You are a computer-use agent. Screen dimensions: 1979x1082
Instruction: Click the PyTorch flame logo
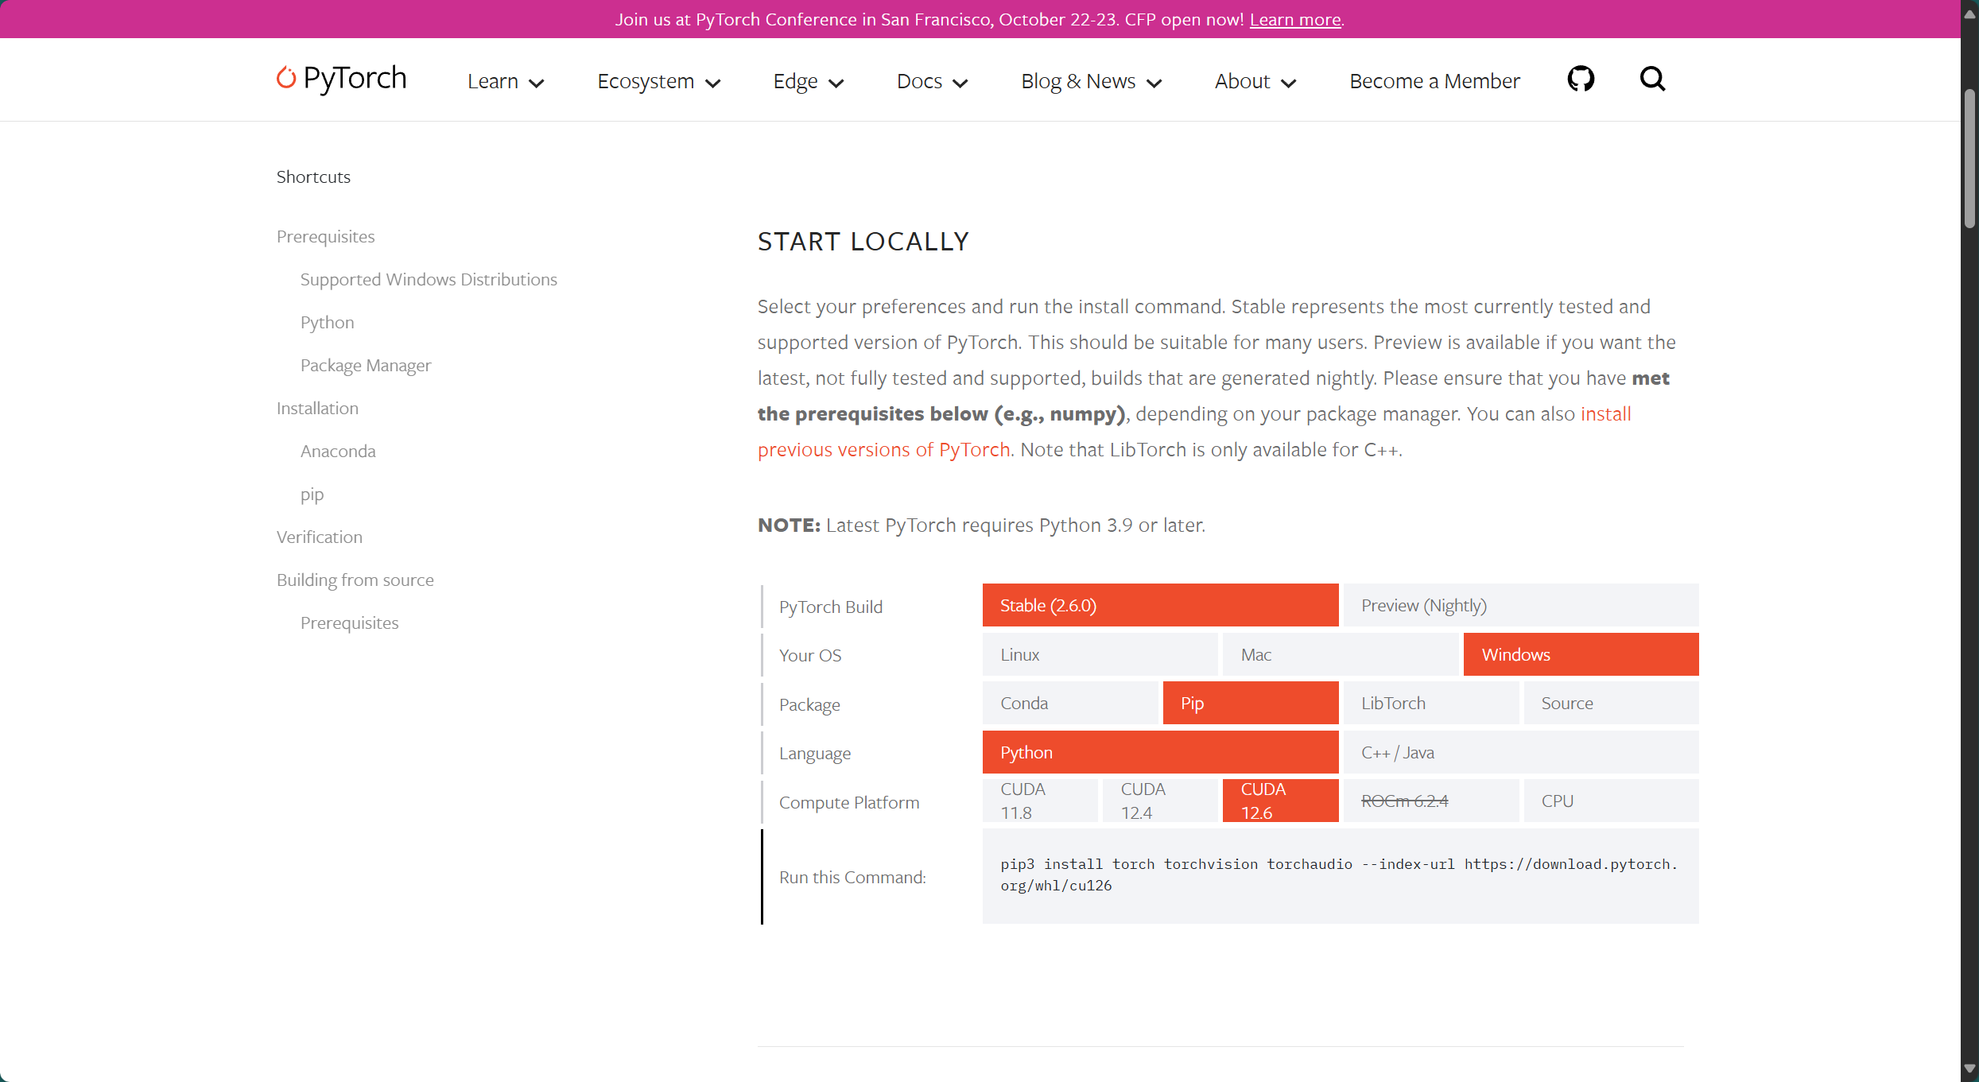(285, 77)
